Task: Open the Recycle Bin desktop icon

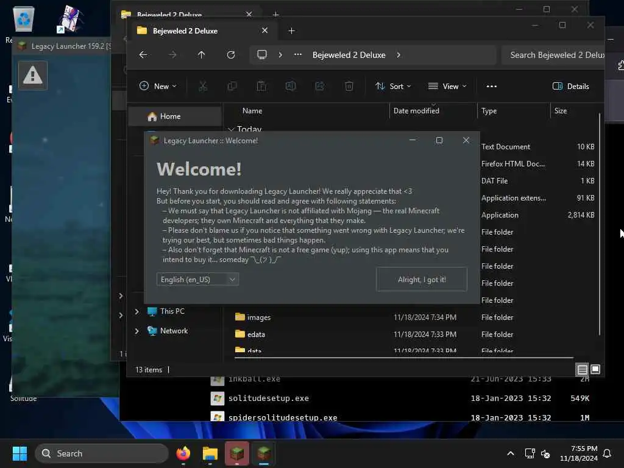Action: click(x=24, y=19)
